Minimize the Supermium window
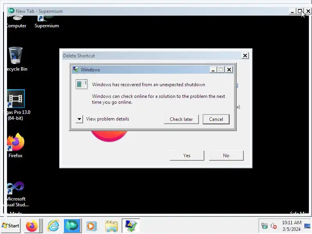Viewport: 312px width, 234px height. (x=292, y=11)
